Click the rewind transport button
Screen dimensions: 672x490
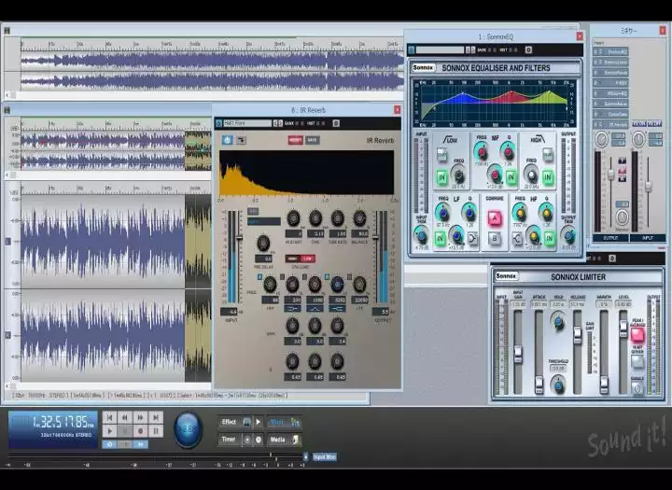coord(125,417)
